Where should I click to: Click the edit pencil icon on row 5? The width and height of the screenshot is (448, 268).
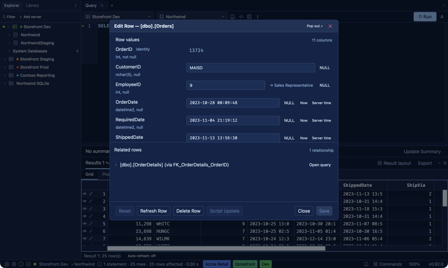pos(91,223)
